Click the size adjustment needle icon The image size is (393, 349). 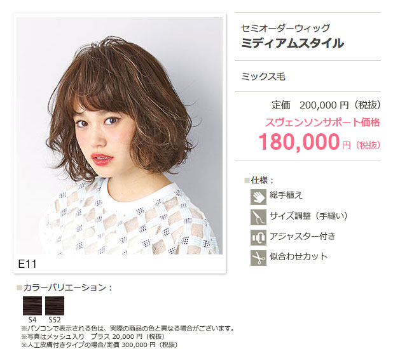(x=258, y=217)
